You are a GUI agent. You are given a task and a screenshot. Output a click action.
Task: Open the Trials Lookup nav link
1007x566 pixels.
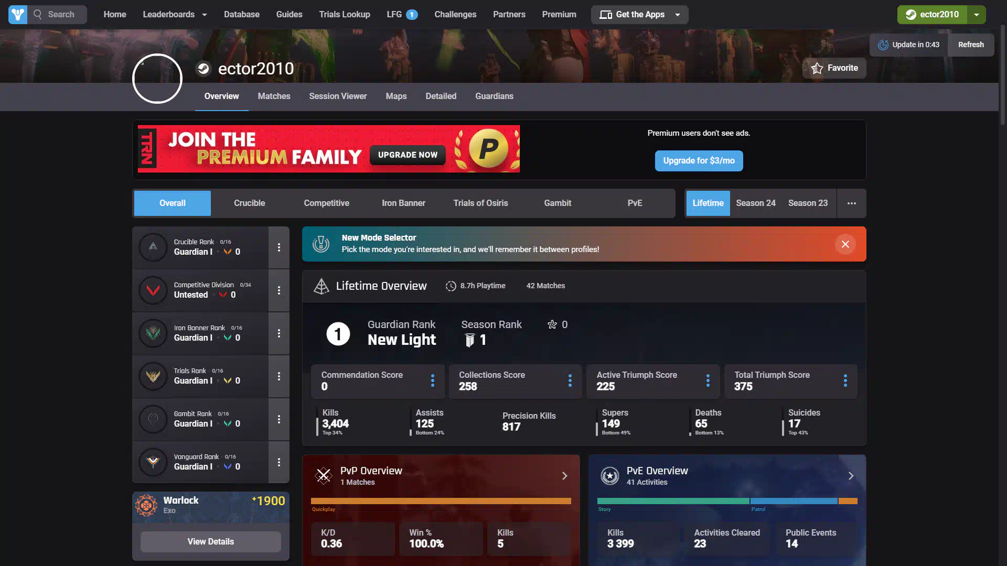[345, 15]
